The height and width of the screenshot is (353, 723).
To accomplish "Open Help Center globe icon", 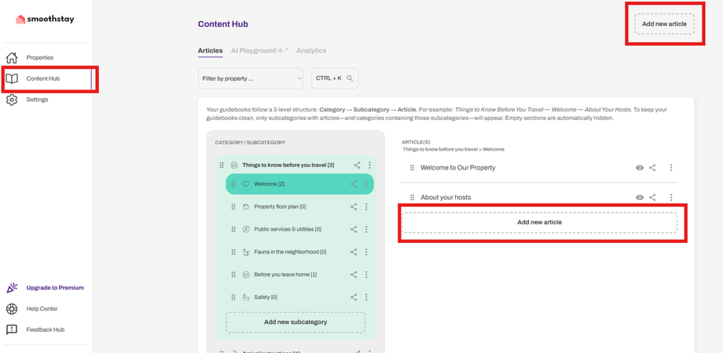I will click(x=12, y=309).
